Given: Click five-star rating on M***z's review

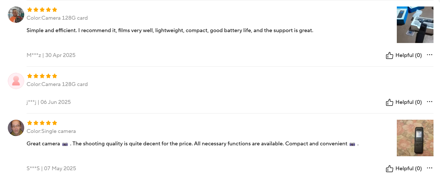Looking at the screenshot, I should pos(42,10).
